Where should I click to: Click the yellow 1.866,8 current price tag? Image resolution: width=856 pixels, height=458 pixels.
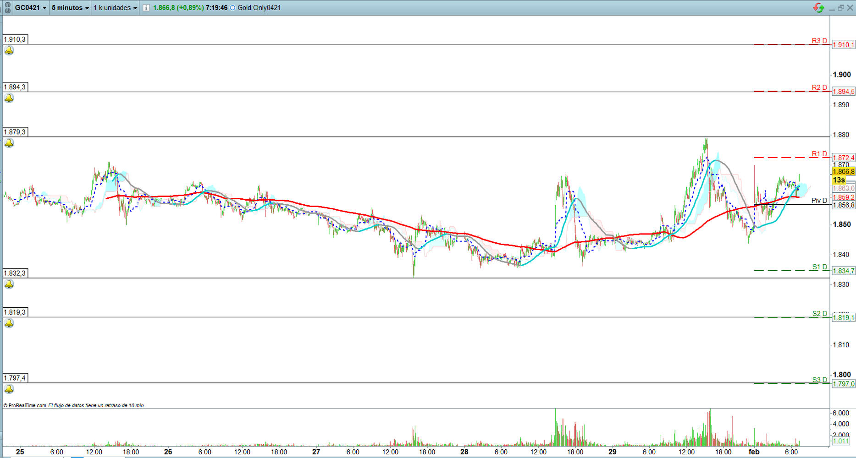tap(843, 172)
